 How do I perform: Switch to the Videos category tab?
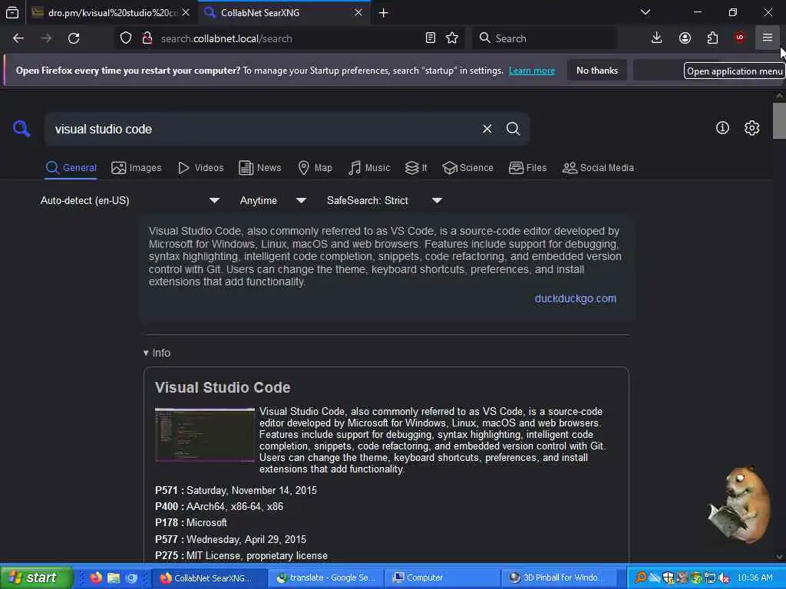pyautogui.click(x=200, y=168)
